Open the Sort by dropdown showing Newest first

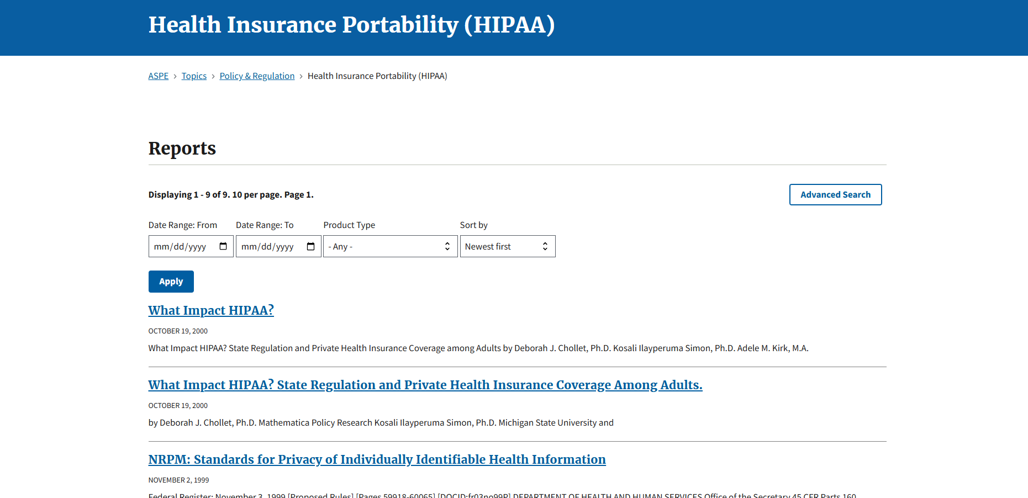pos(507,246)
